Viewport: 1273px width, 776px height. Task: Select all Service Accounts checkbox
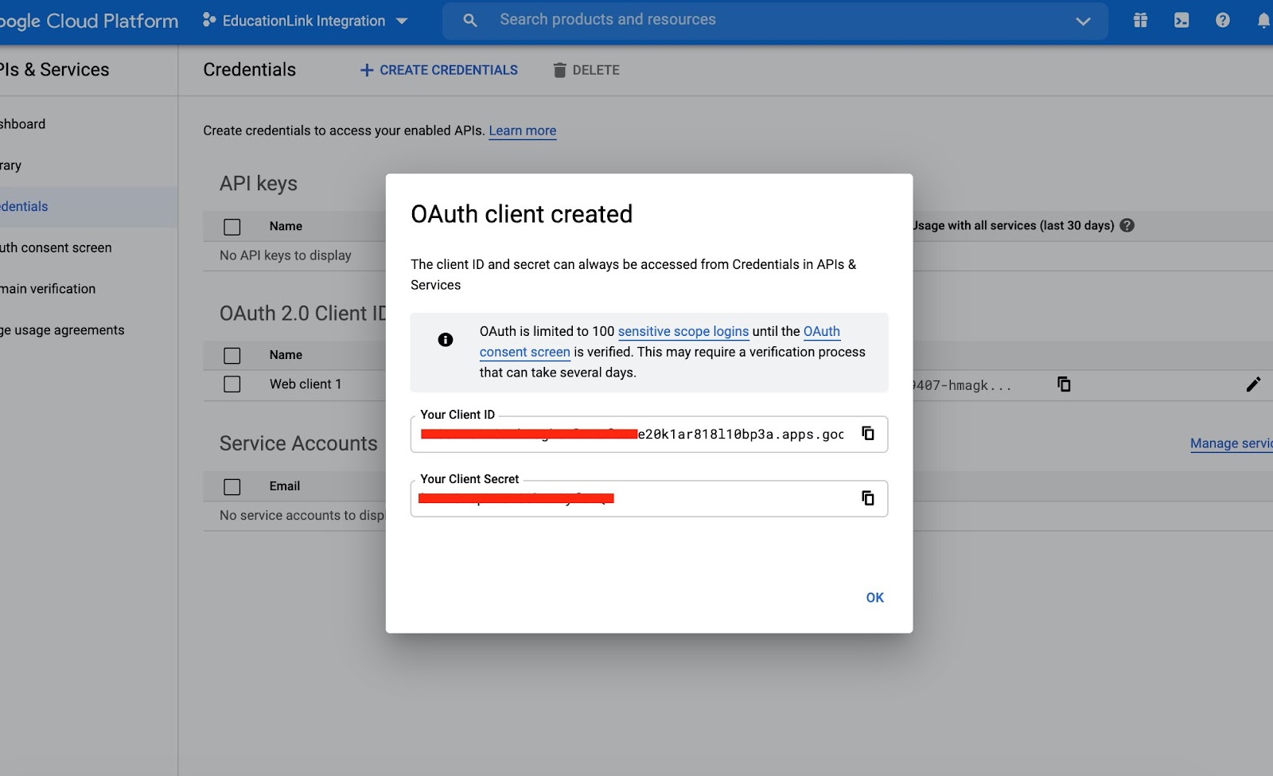pyautogui.click(x=232, y=487)
